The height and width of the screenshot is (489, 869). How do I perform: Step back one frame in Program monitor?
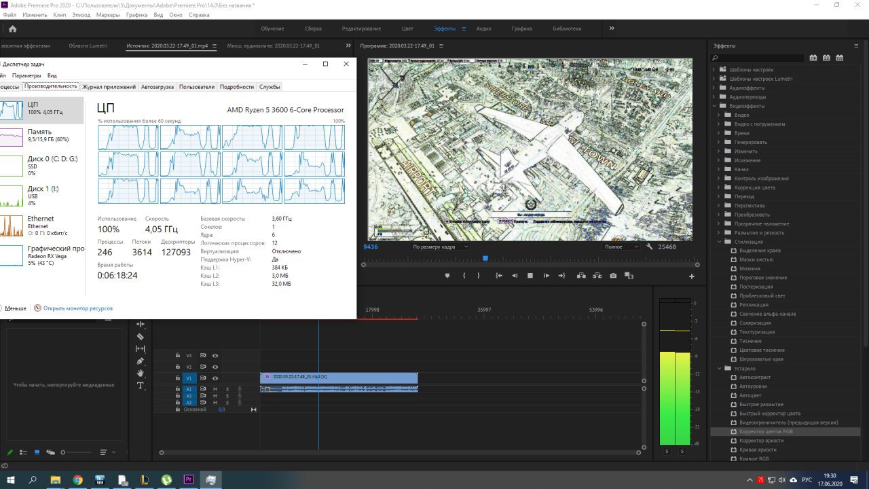[x=514, y=276]
